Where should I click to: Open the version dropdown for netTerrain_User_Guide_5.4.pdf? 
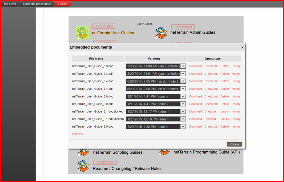[x=183, y=89]
